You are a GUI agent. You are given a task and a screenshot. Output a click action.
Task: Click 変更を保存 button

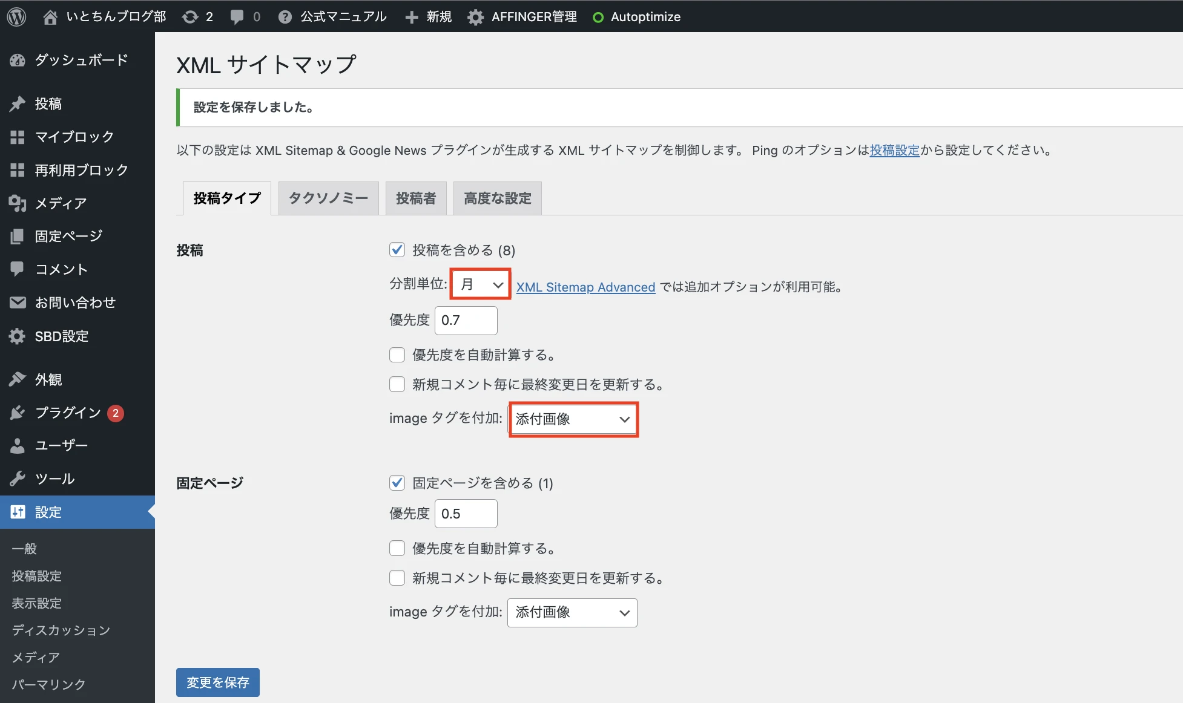[x=218, y=682]
